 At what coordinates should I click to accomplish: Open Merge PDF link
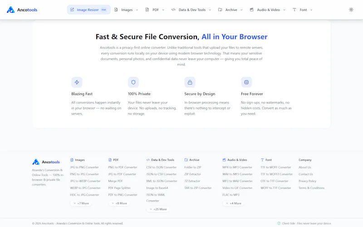tap(115, 181)
